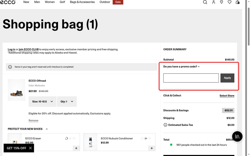Open the search magnifier icon

205,2
